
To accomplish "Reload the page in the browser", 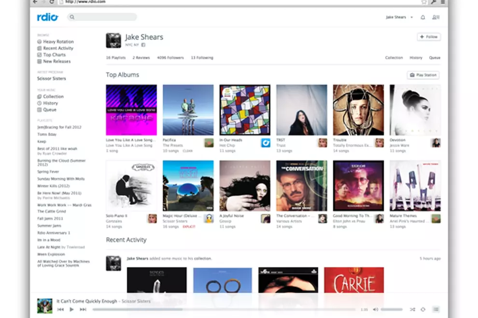I will [52, 2].
